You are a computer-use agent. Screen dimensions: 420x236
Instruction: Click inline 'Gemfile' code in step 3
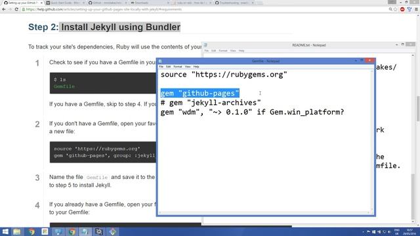[x=97, y=178]
